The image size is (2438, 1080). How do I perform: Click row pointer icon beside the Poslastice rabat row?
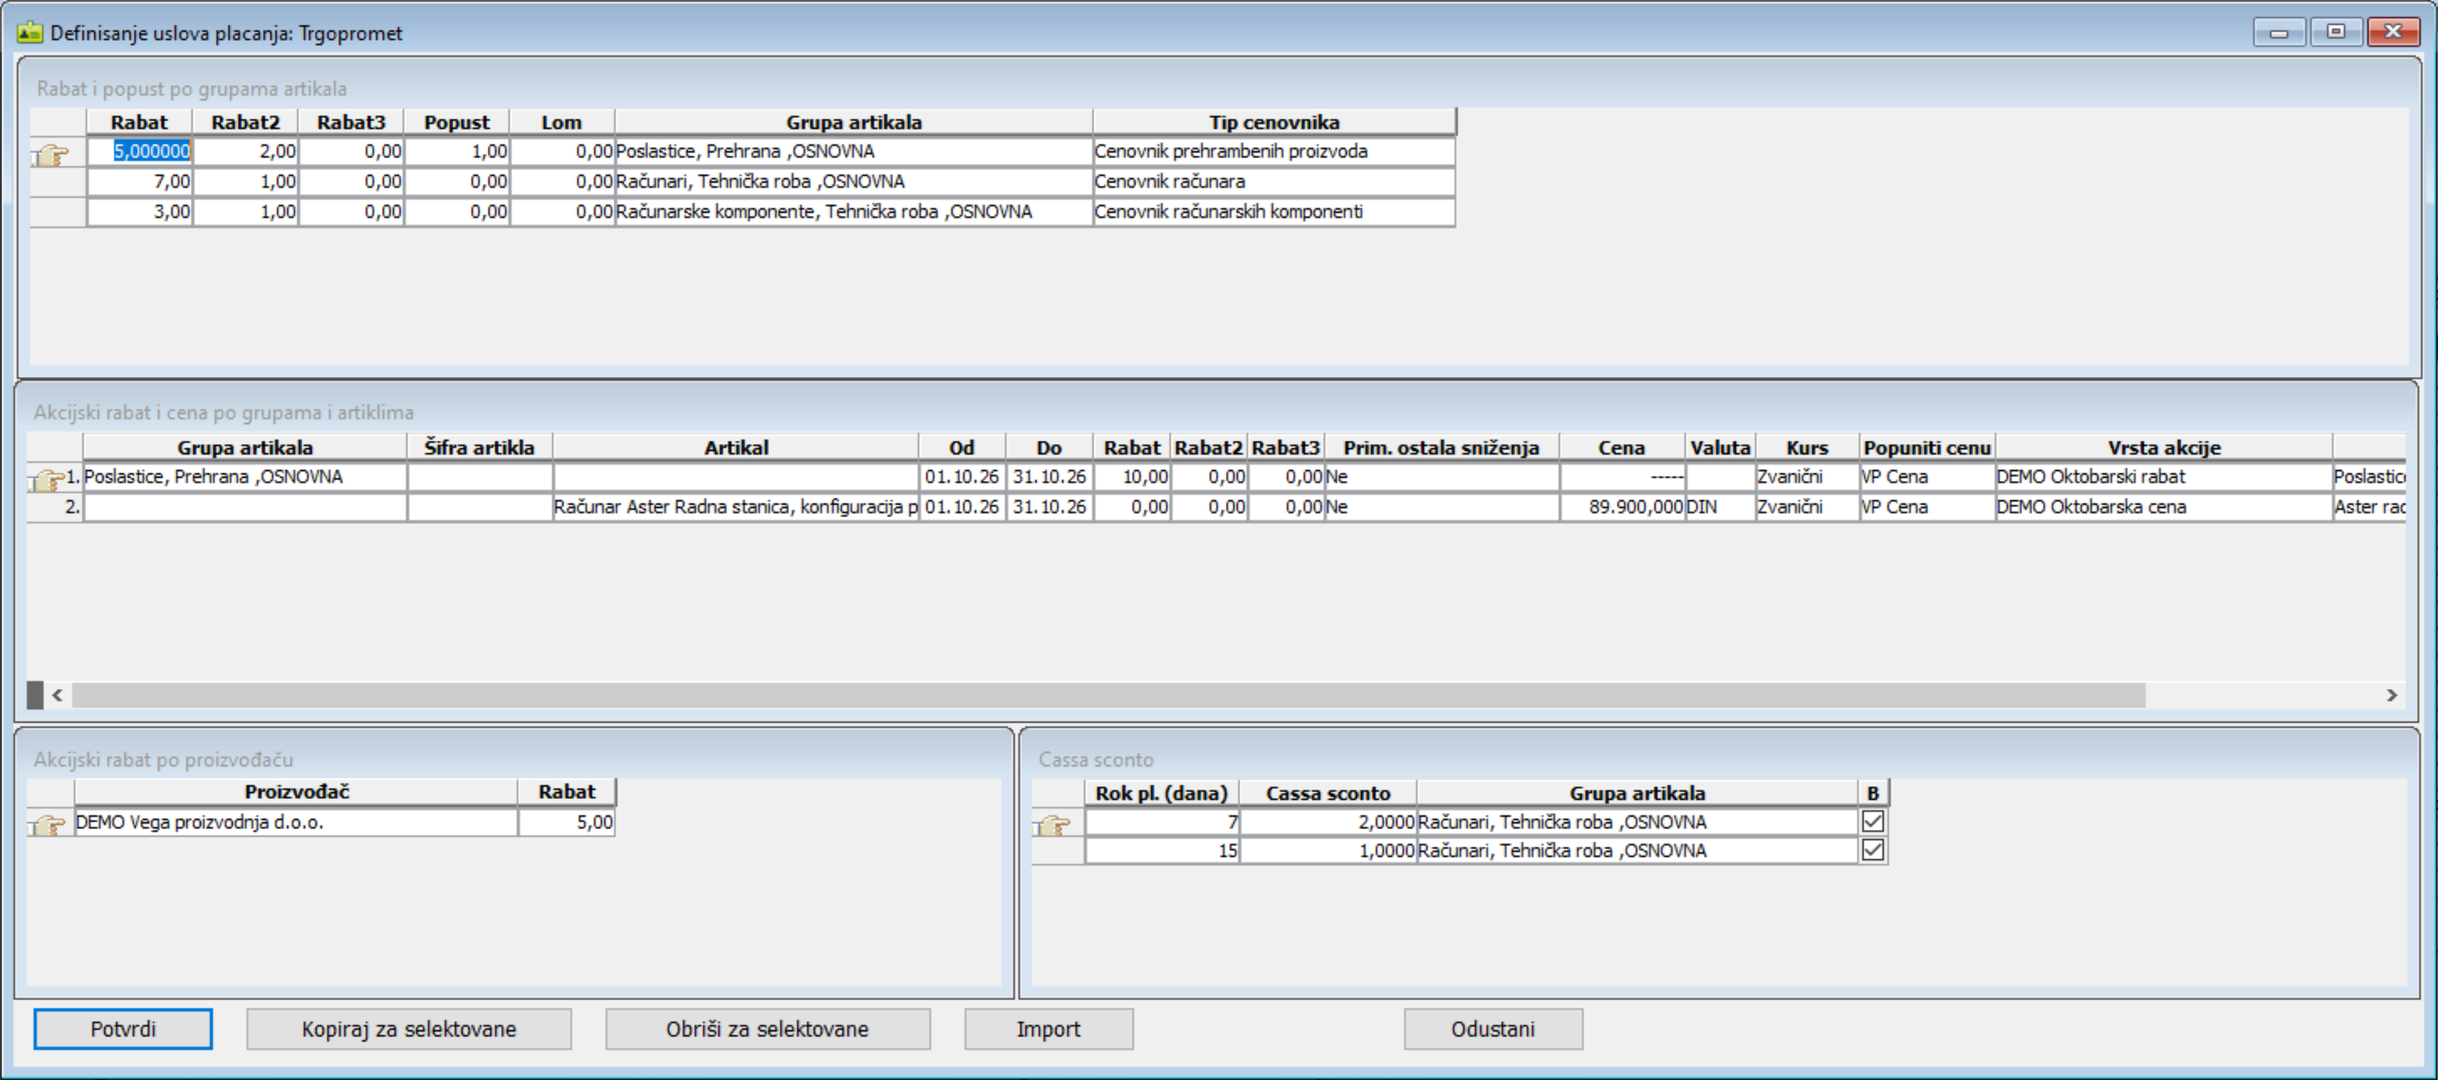(x=51, y=154)
